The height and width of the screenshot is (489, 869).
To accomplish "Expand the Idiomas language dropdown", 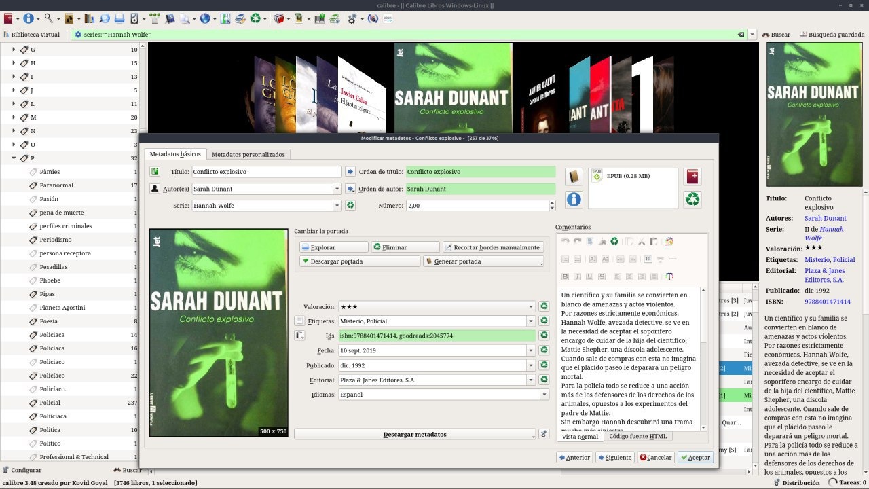I will 544,395.
